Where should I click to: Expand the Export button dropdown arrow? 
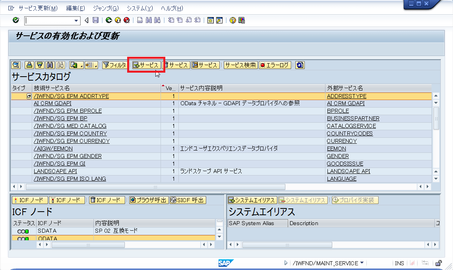81,66
